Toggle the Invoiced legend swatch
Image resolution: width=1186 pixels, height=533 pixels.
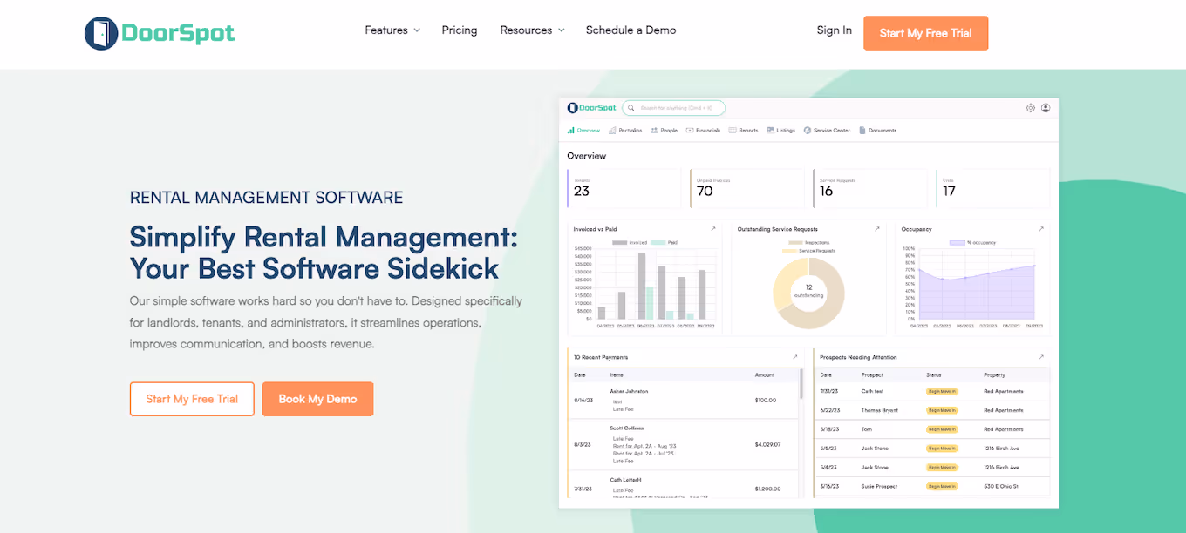coord(618,243)
